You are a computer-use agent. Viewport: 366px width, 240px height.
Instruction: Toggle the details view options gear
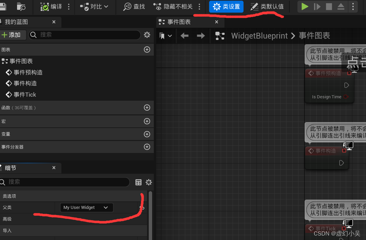149,182
